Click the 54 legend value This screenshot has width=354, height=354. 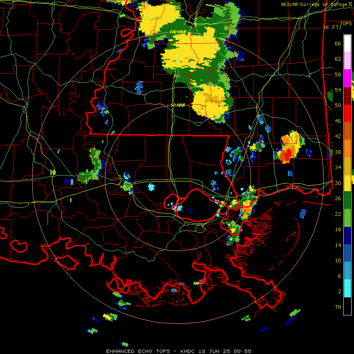coord(338,90)
